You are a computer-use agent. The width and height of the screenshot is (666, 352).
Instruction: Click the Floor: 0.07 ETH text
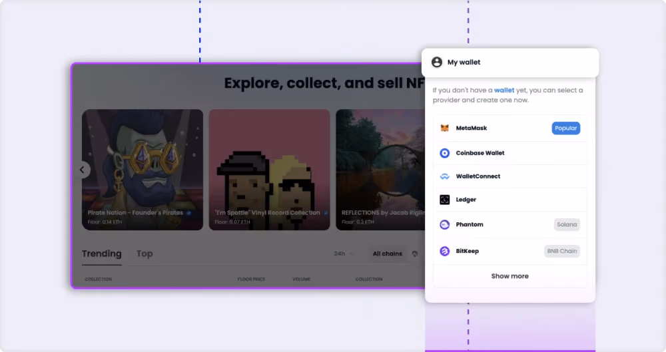click(232, 222)
